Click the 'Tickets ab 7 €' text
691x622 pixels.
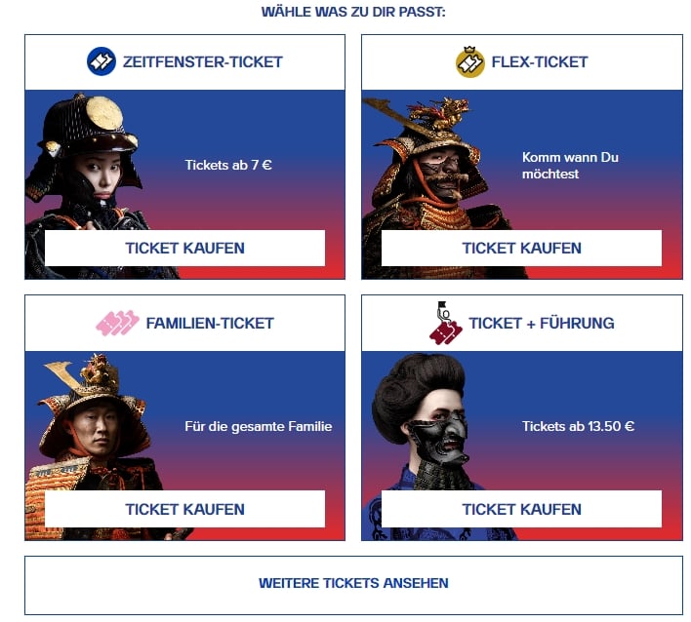(x=228, y=165)
